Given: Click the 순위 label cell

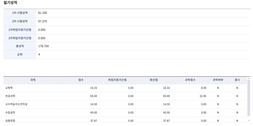Looking at the screenshot, I should tap(20, 55).
